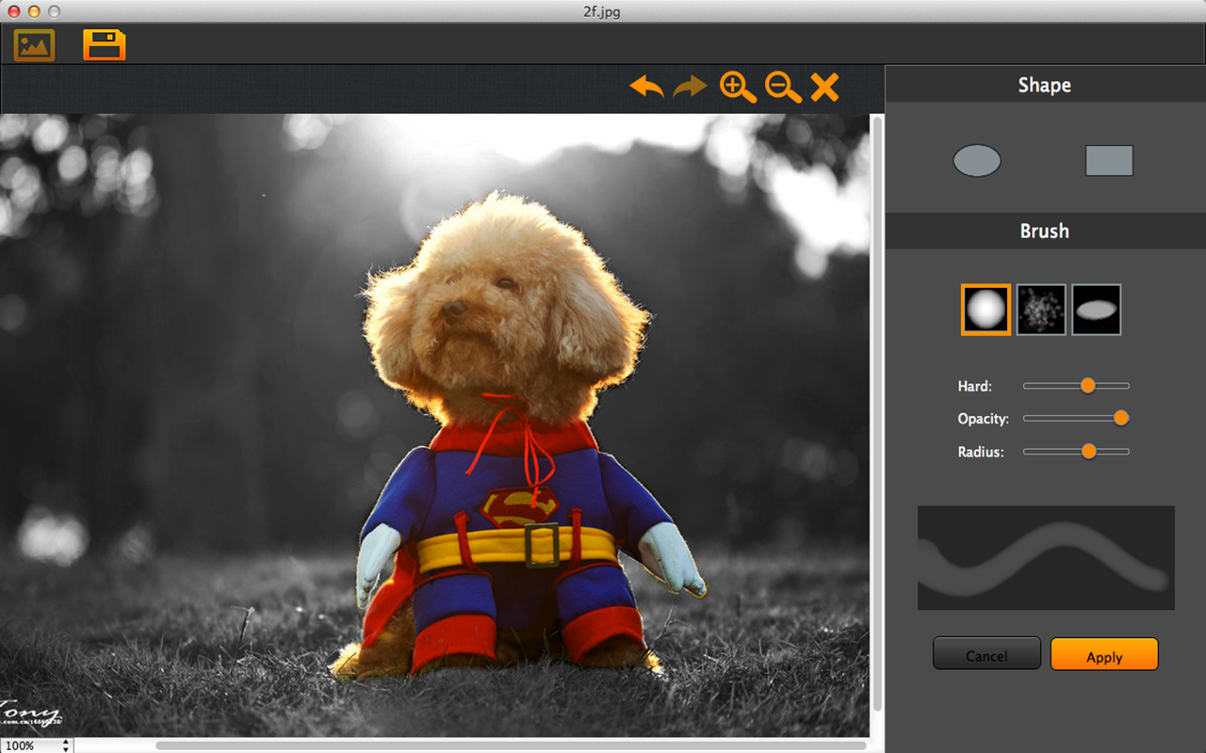Redo the edit with the forward arrow
The image size is (1206, 753).
click(691, 88)
